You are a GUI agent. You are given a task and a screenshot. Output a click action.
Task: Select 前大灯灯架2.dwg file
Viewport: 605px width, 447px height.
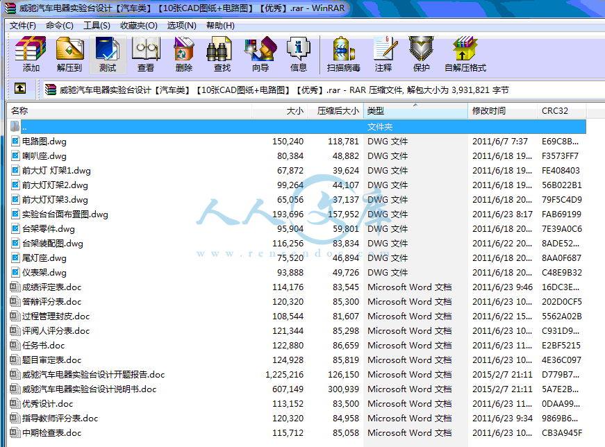[x=55, y=185]
